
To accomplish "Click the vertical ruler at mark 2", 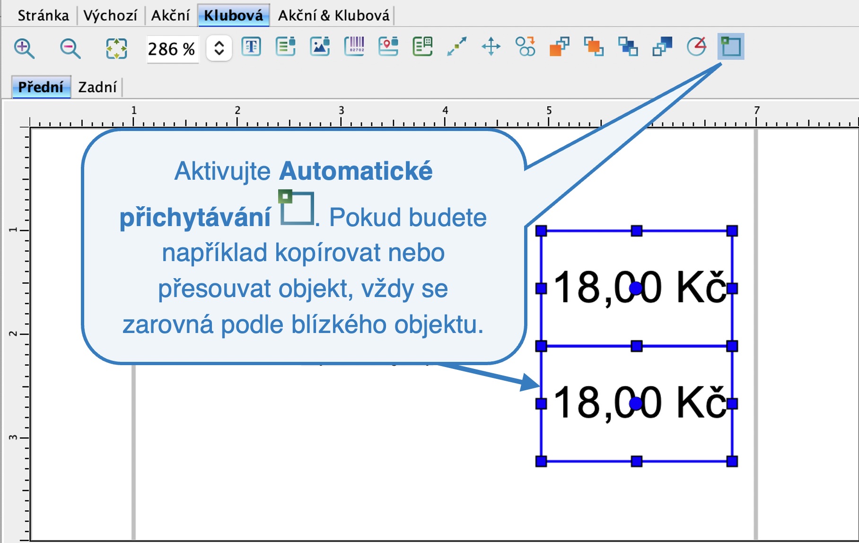I will (x=18, y=334).
